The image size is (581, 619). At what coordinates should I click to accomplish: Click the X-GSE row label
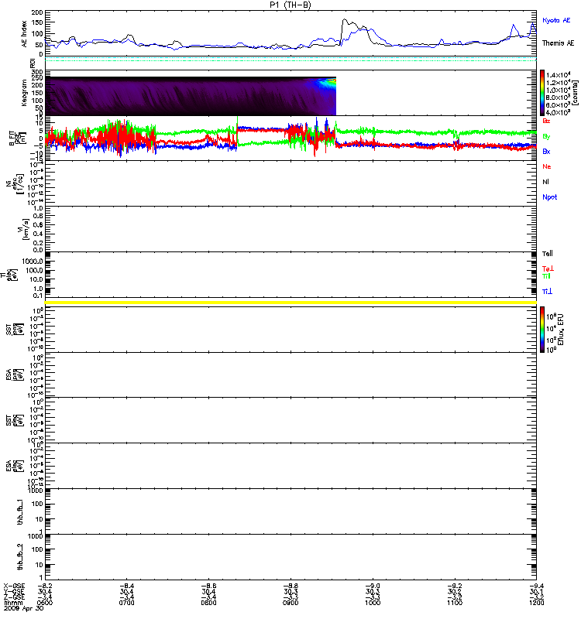coord(14,586)
